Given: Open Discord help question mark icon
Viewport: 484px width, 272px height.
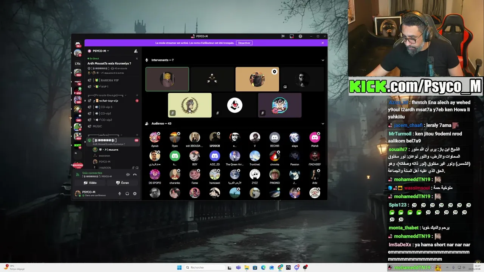Looking at the screenshot, I should (300, 36).
